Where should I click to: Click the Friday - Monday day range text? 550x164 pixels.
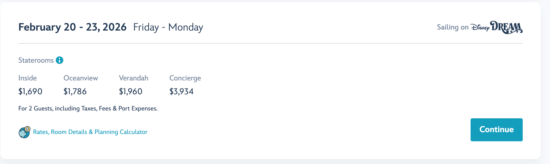coord(168,27)
